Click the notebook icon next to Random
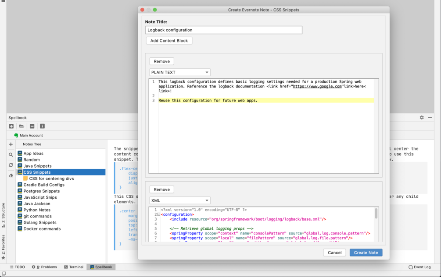This screenshot has width=441, height=277. (x=20, y=160)
